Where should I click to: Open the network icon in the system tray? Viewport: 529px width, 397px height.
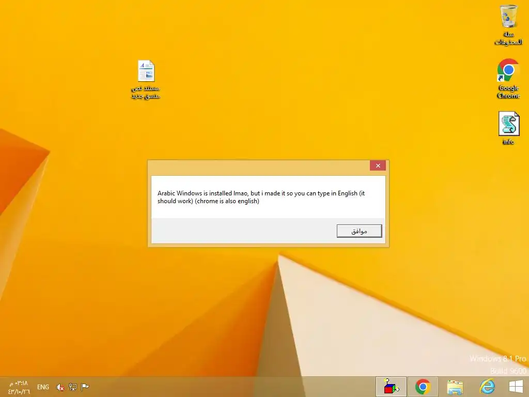click(72, 387)
